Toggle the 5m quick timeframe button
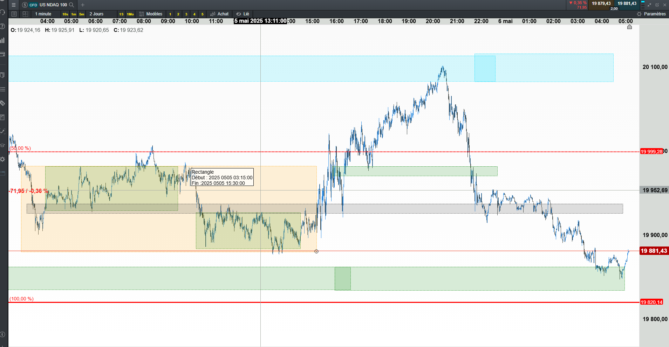Screen dimensions: 669x347 (82, 14)
